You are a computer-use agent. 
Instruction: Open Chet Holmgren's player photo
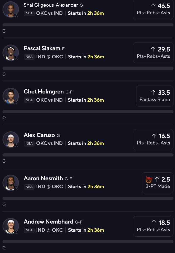click(x=11, y=96)
